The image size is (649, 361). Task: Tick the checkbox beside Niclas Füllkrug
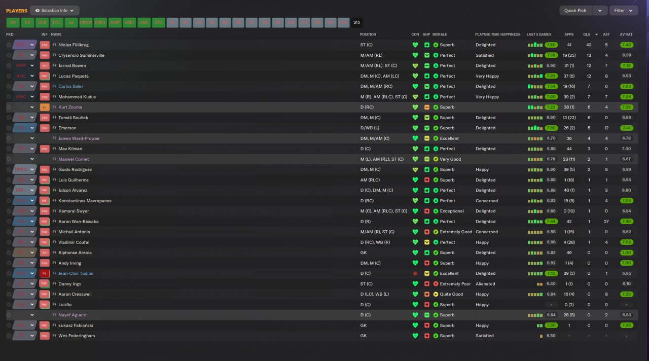click(9, 45)
